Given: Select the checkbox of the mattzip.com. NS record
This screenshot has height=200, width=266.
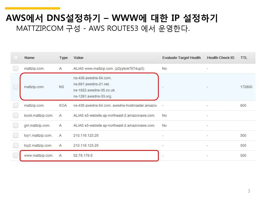Looking at the screenshot, I should pos(16,87).
